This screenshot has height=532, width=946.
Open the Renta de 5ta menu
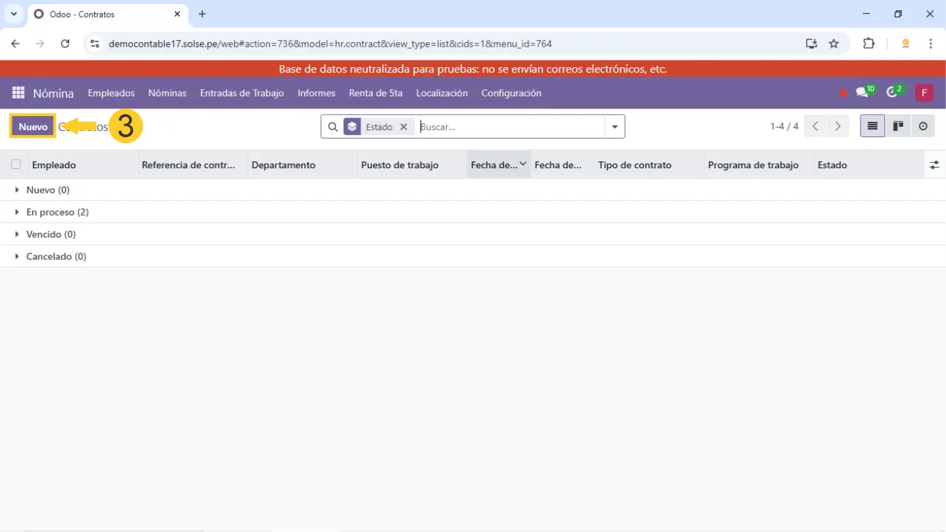pos(375,93)
